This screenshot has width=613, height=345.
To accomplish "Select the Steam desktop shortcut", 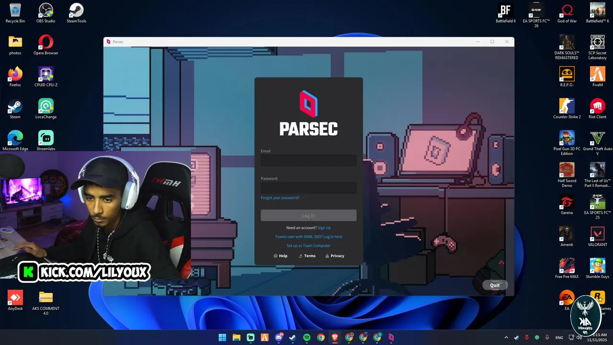I will [x=15, y=109].
